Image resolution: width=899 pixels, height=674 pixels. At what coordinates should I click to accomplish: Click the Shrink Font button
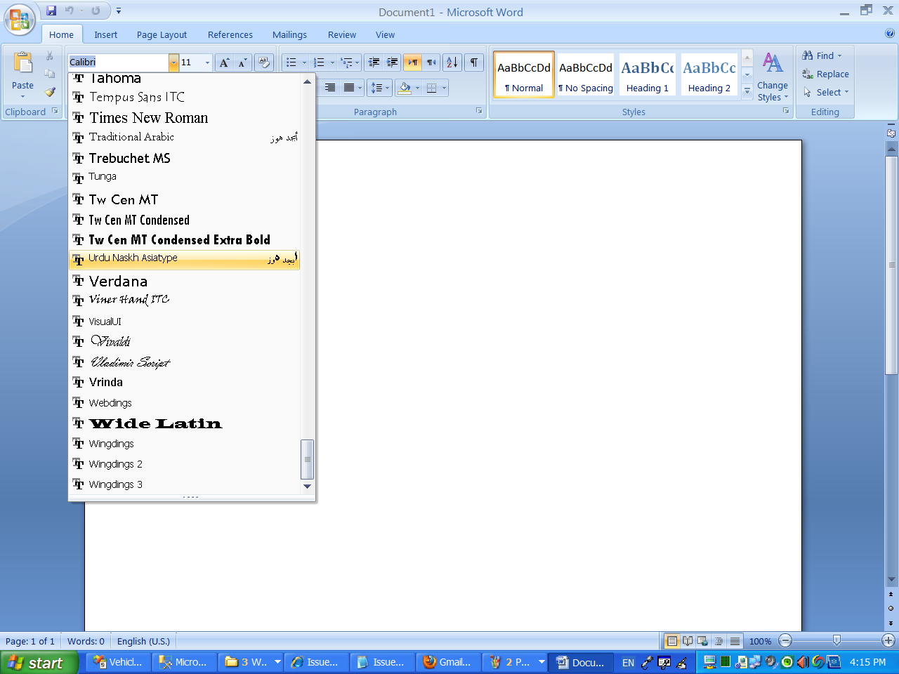pos(242,62)
